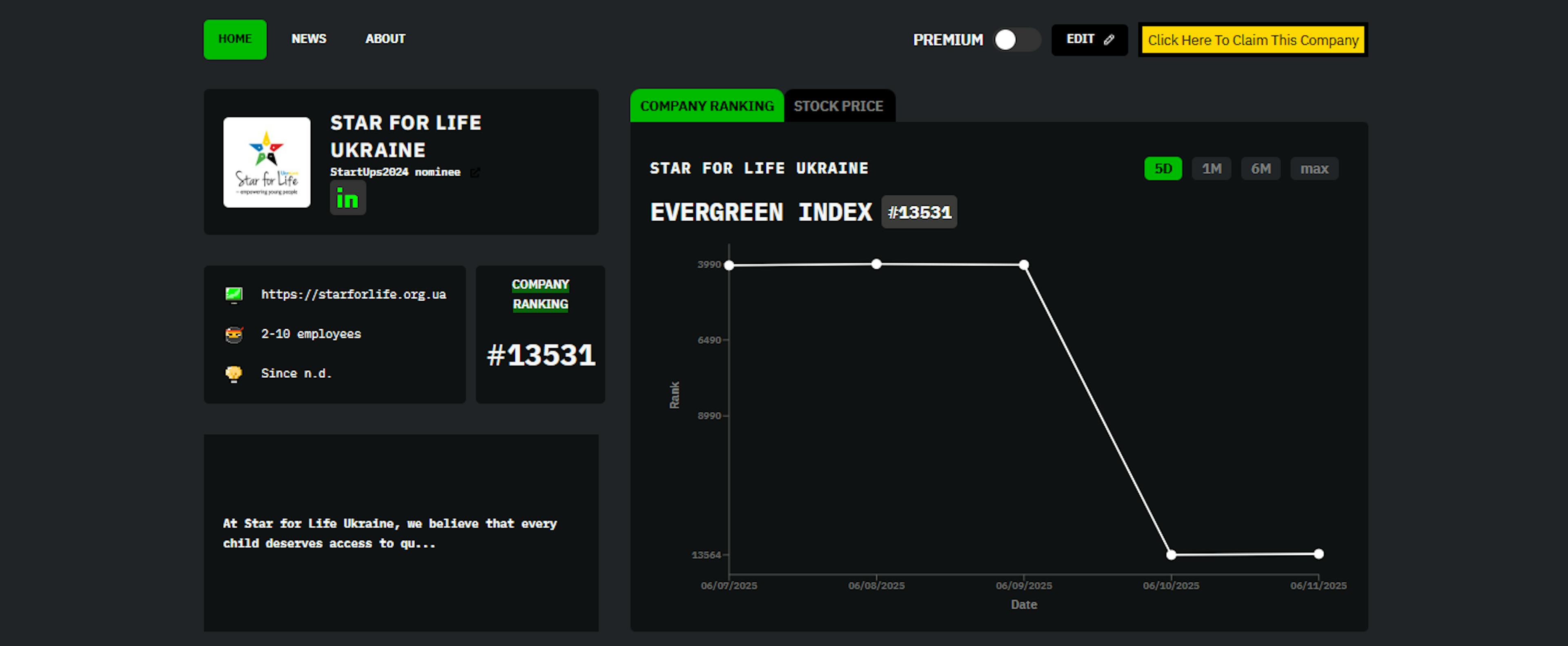
Task: Open the starforlife.org.ua website link
Action: click(353, 295)
